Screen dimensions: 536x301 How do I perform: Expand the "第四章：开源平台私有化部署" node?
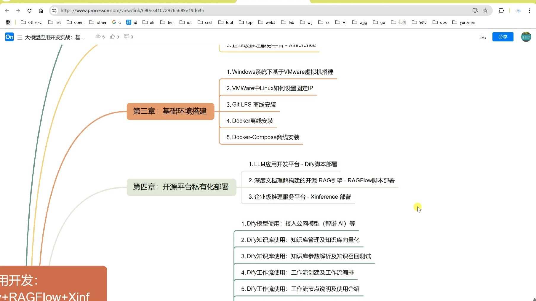click(x=181, y=187)
